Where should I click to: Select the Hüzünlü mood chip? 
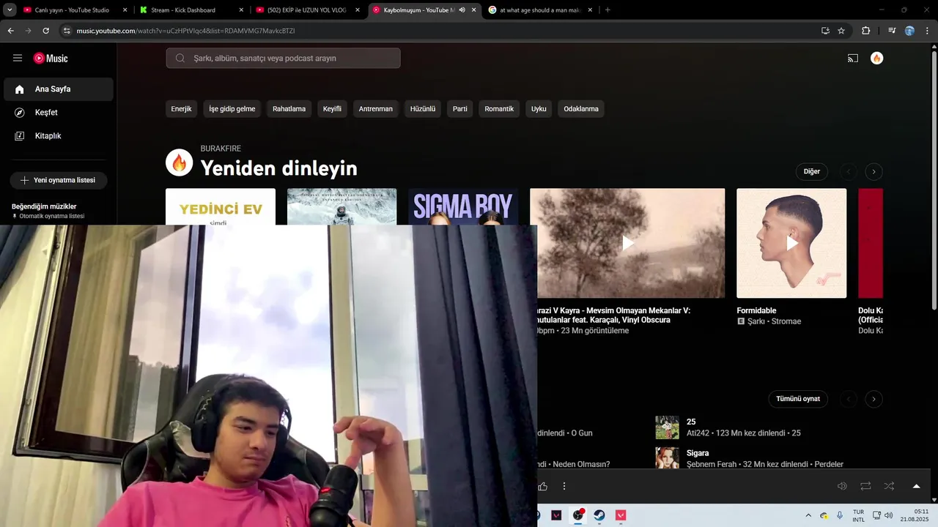[x=423, y=109]
